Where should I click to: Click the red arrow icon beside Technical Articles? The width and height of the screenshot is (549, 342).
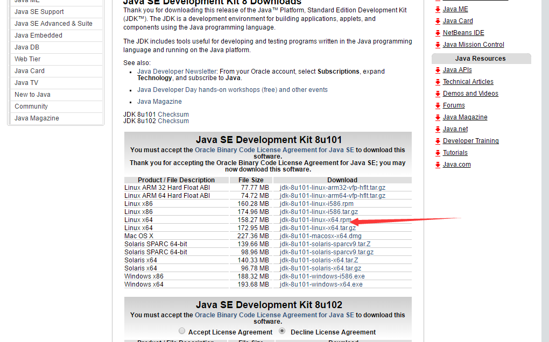click(x=438, y=82)
